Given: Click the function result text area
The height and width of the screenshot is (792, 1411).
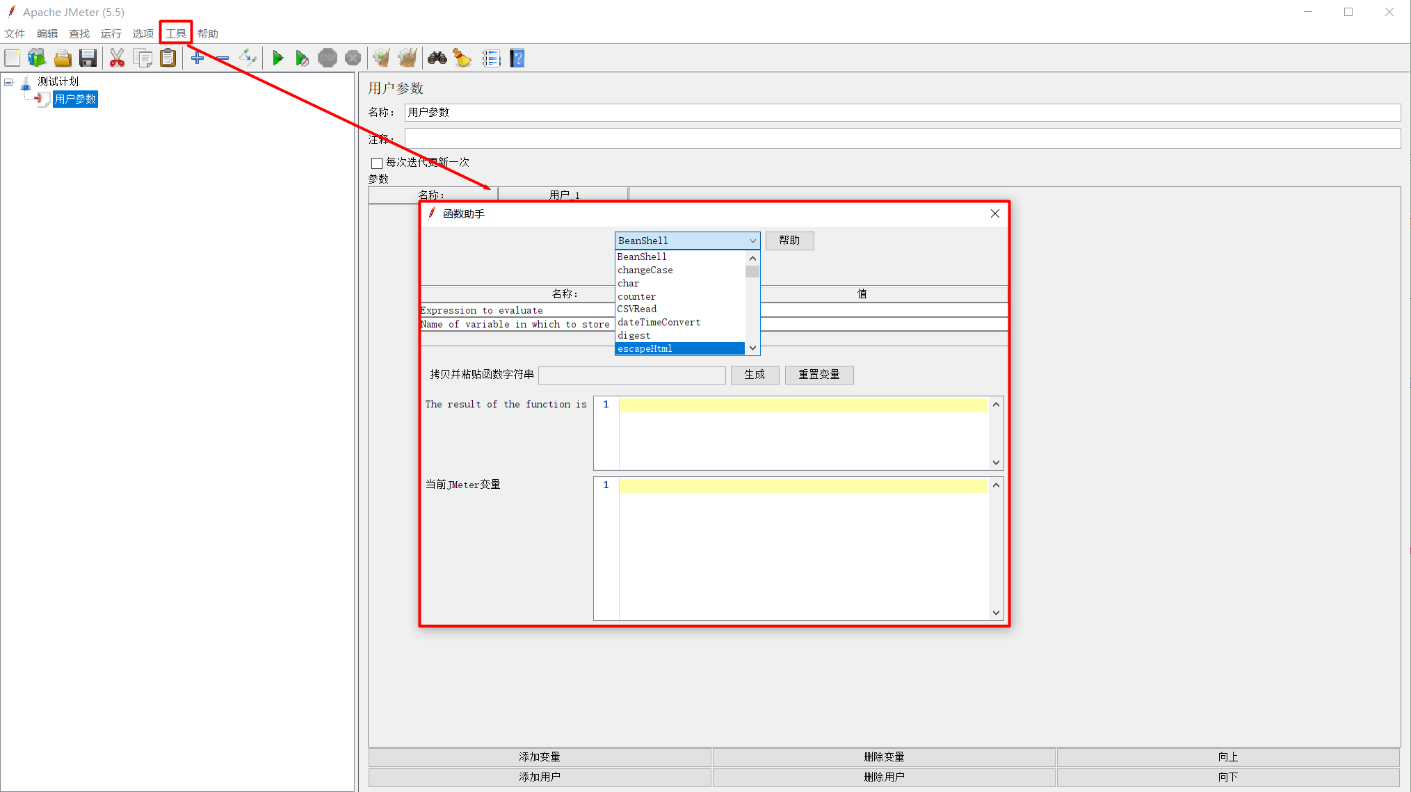Looking at the screenshot, I should pos(804,434).
